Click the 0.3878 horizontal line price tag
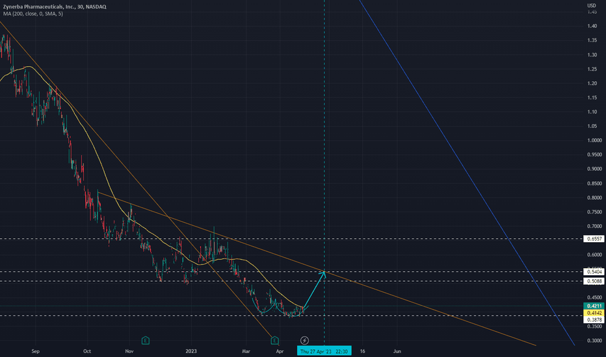Image resolution: width=606 pixels, height=357 pixels. pos(594,320)
